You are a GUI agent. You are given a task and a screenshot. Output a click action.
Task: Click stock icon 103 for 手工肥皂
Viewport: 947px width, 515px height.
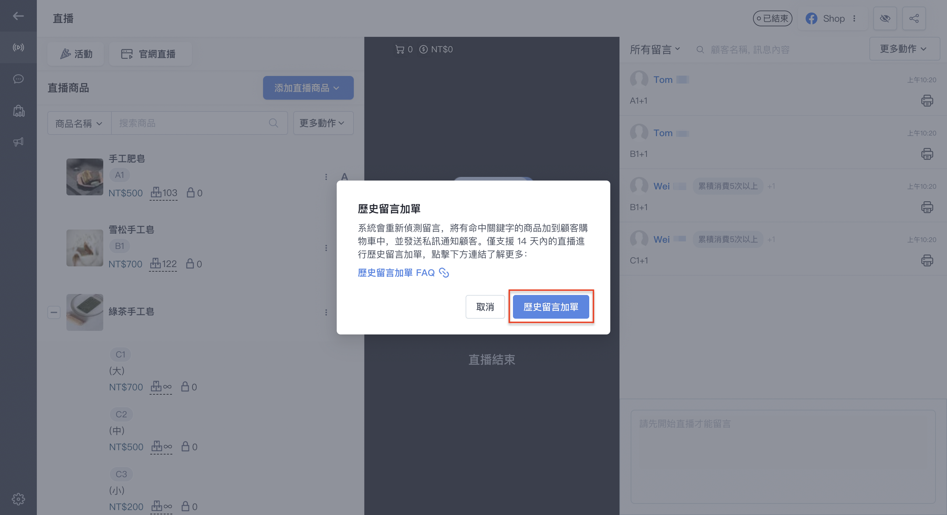pos(164,193)
